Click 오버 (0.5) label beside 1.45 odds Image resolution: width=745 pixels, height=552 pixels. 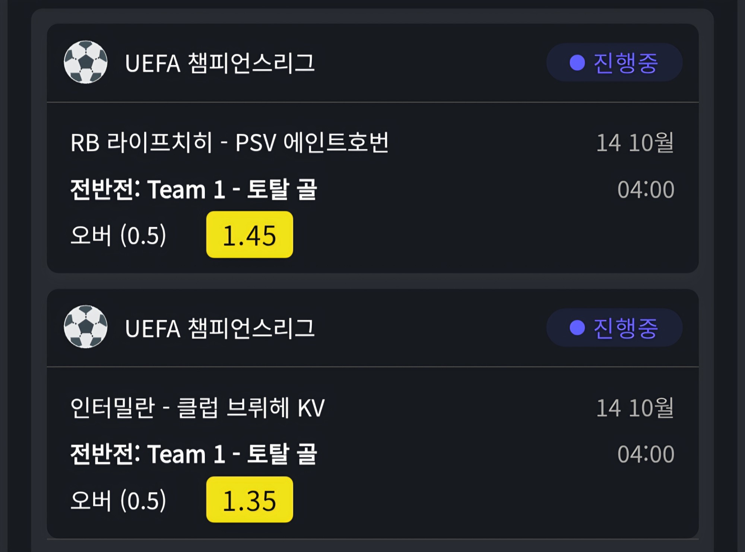118,235
